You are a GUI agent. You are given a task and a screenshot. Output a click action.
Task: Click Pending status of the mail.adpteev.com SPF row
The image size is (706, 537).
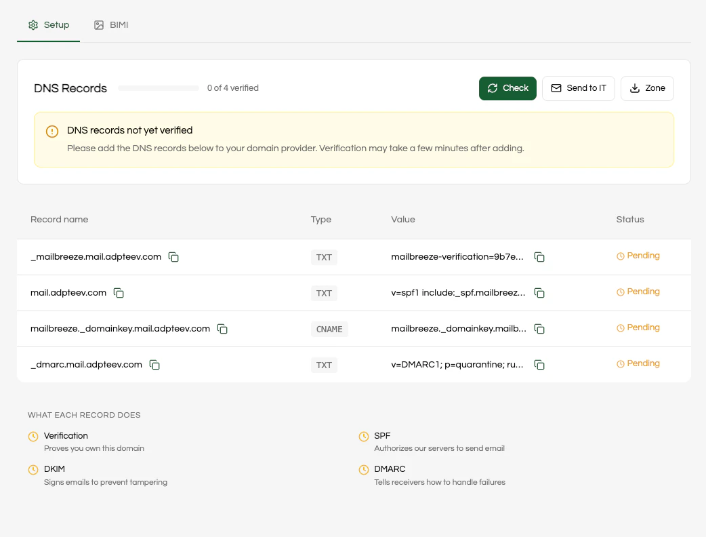[638, 292]
